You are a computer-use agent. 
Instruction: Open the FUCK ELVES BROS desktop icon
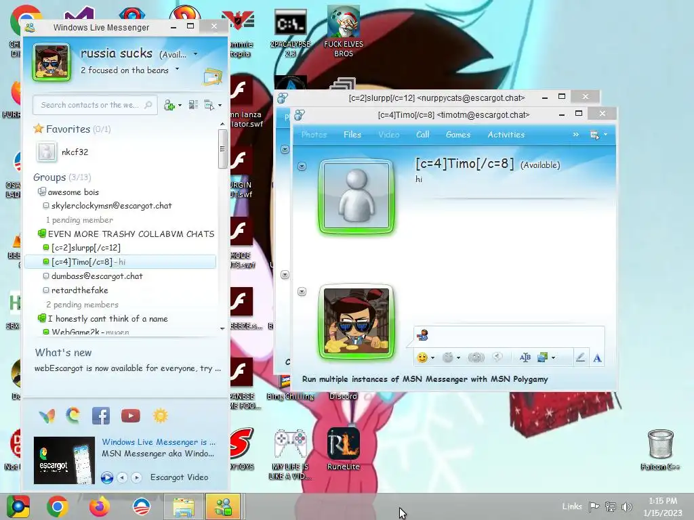tap(344, 32)
